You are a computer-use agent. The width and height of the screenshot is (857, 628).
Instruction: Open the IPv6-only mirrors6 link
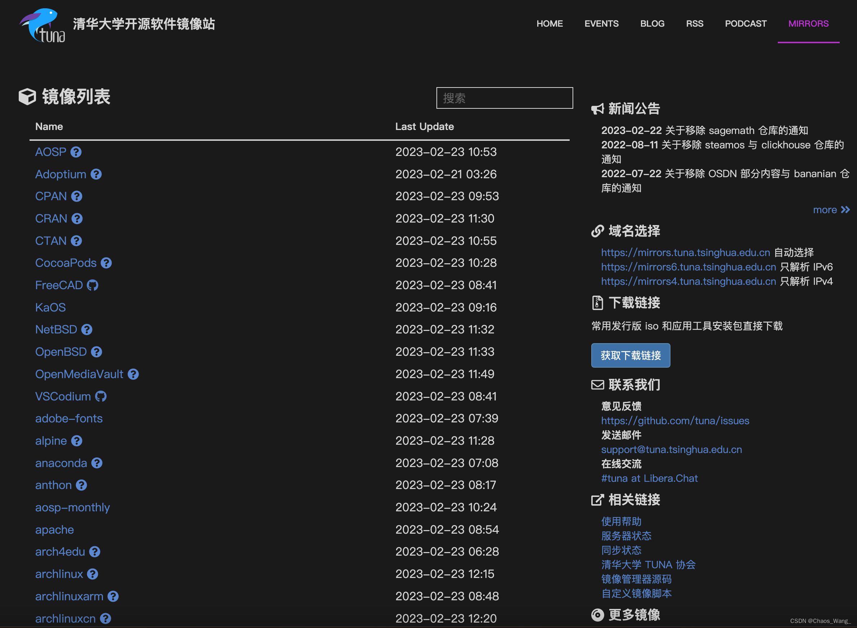tap(688, 267)
